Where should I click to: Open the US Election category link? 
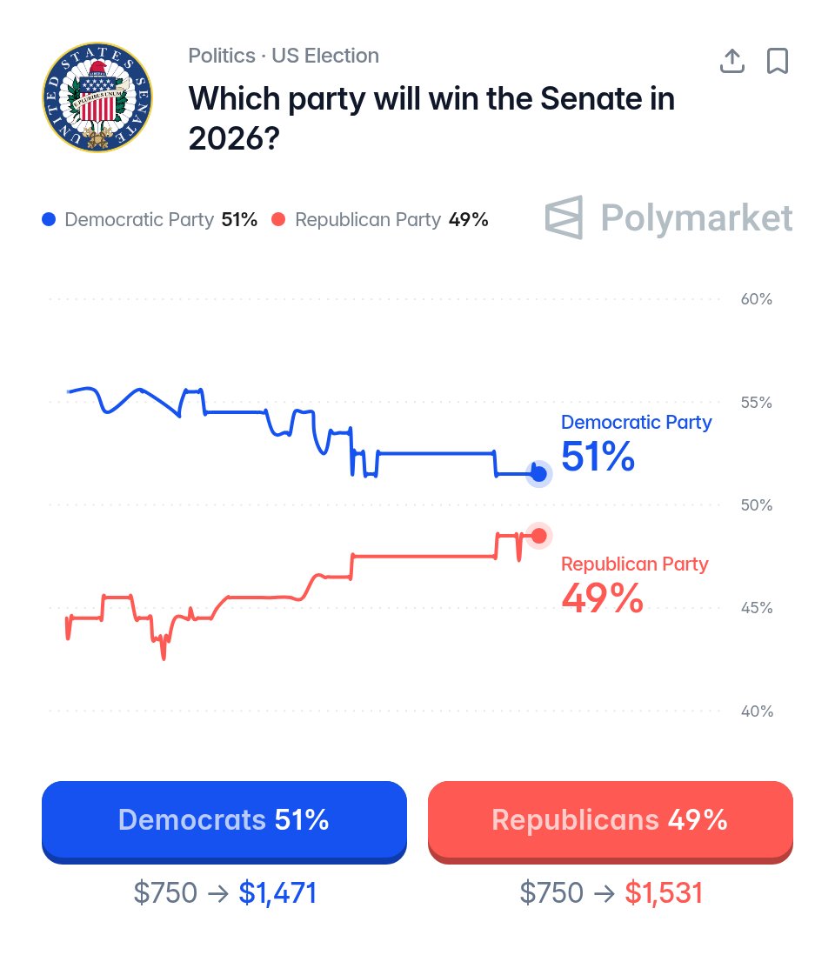coord(325,56)
